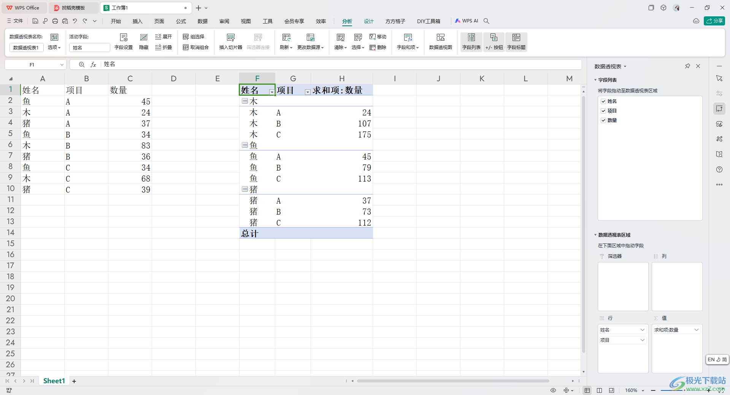The image size is (730, 395).
Task: Open print preview from quick toolbar
Action: [x=65, y=21]
